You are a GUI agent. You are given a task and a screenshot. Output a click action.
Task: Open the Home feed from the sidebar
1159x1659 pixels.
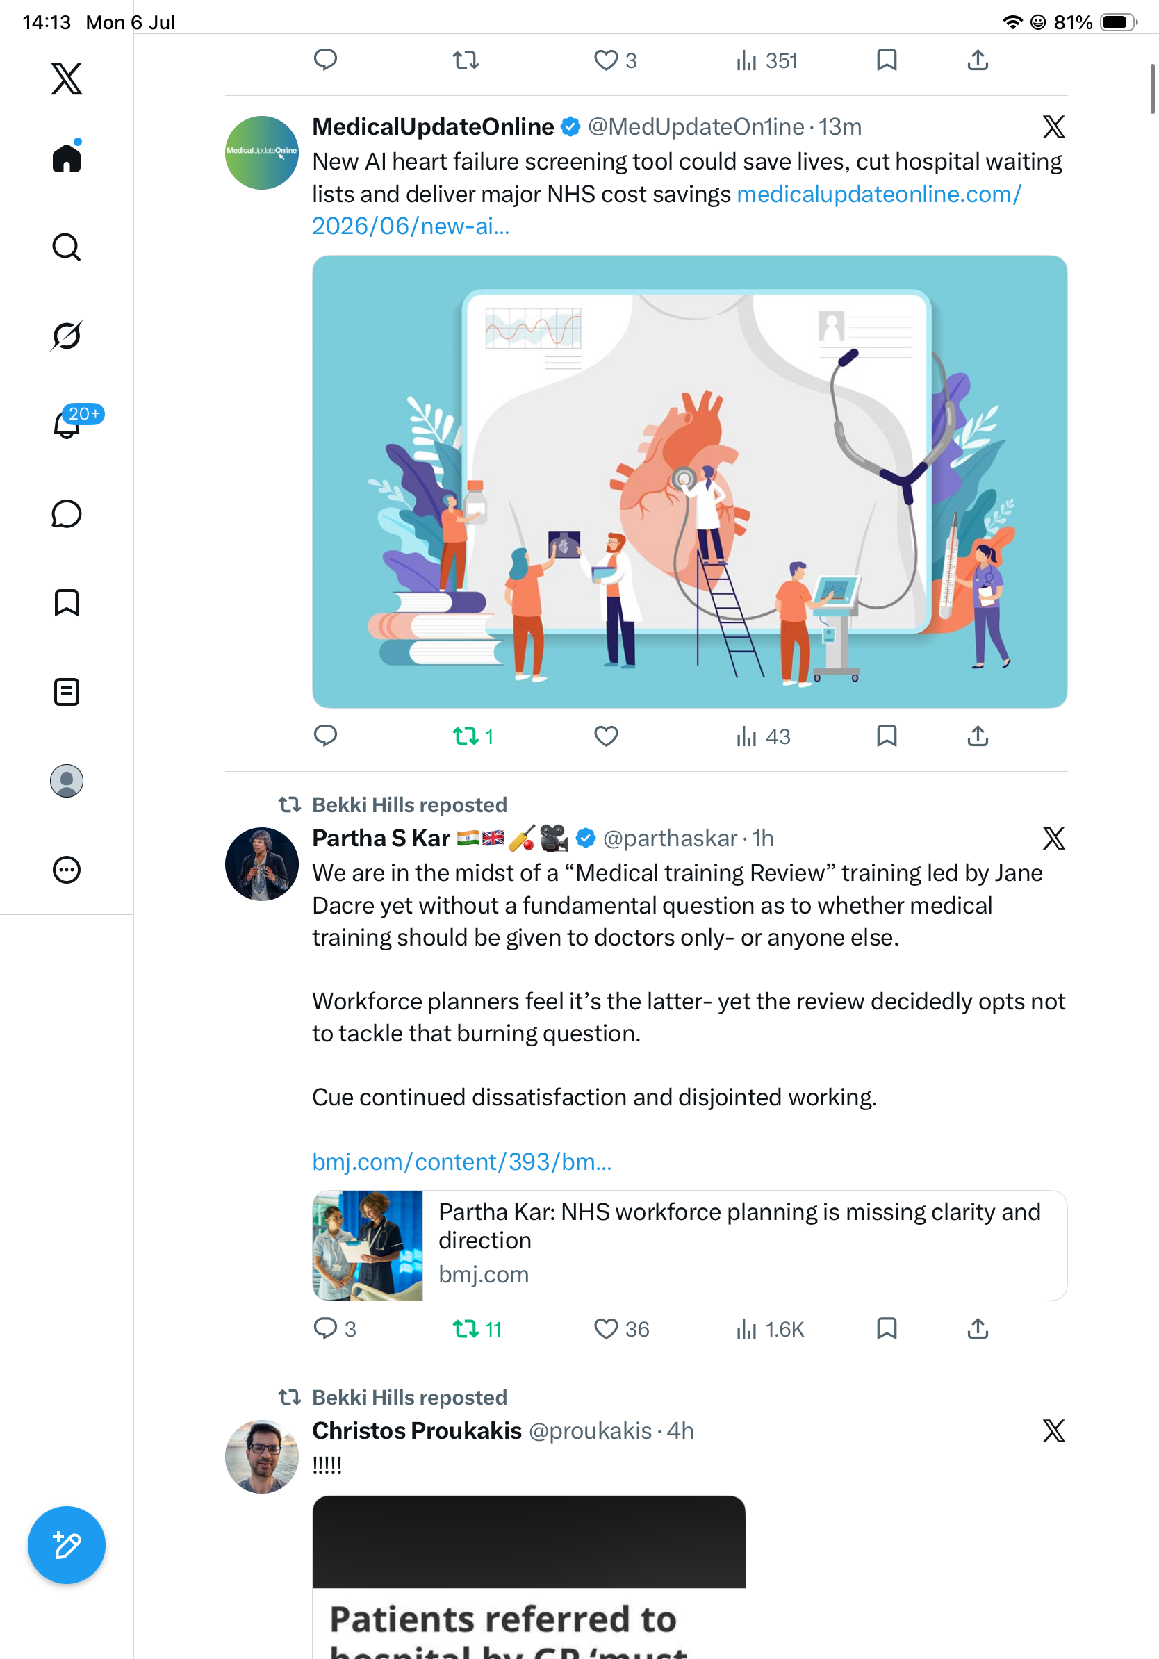pyautogui.click(x=67, y=157)
